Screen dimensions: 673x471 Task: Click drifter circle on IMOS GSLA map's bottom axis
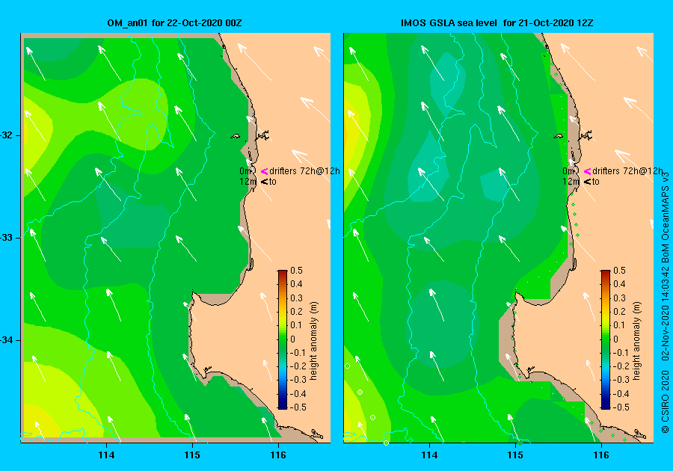pyautogui.click(x=386, y=443)
